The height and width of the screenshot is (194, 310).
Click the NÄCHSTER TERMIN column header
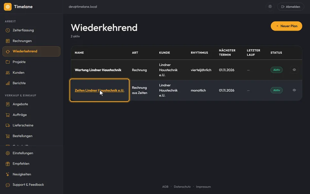[x=227, y=53]
